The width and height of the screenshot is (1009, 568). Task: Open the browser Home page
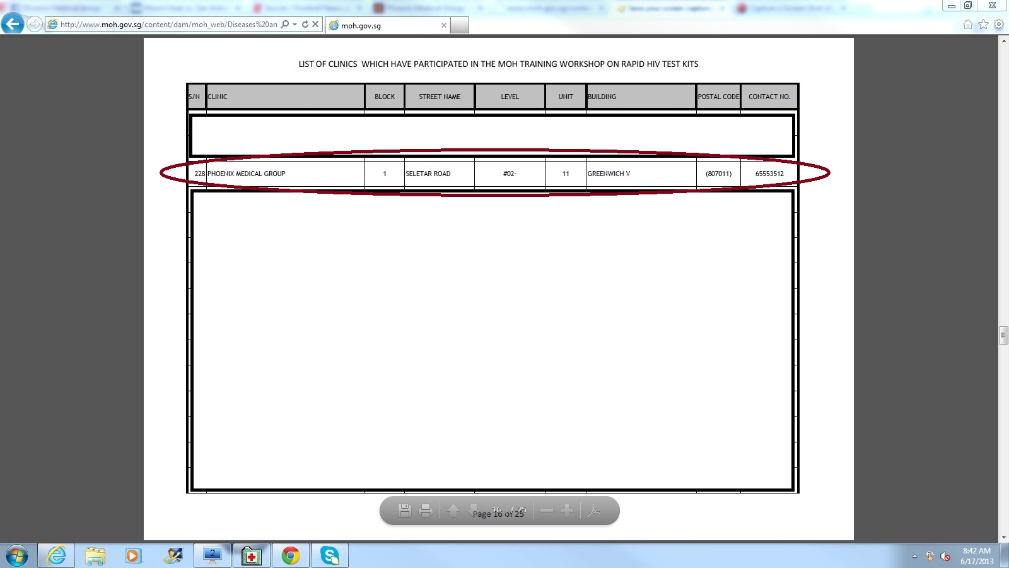coord(968,25)
